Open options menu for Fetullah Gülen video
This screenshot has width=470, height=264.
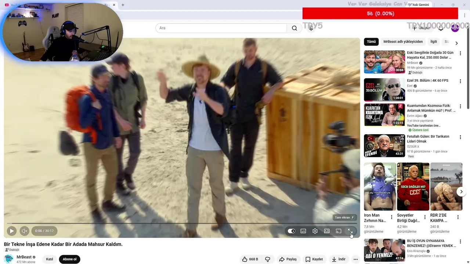pyautogui.click(x=460, y=137)
